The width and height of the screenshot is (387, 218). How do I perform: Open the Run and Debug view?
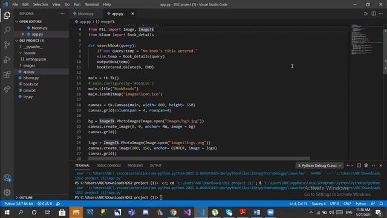pyautogui.click(x=7, y=59)
